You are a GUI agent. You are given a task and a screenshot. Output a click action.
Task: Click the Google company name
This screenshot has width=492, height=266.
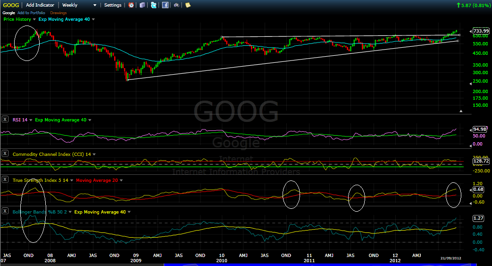9,13
